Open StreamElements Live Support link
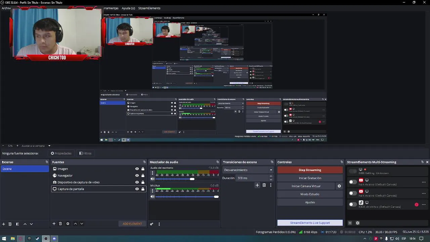 click(x=310, y=223)
